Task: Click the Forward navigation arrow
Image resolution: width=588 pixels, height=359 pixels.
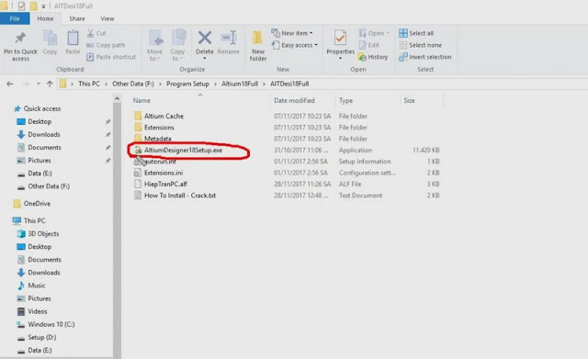Action: [x=26, y=84]
